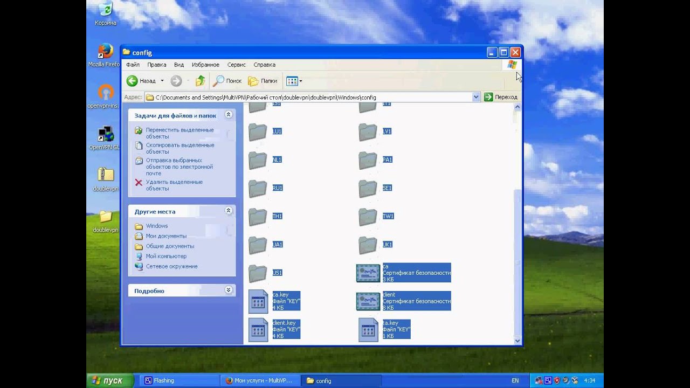Open the Справка menu
690x388 pixels.
click(264, 65)
